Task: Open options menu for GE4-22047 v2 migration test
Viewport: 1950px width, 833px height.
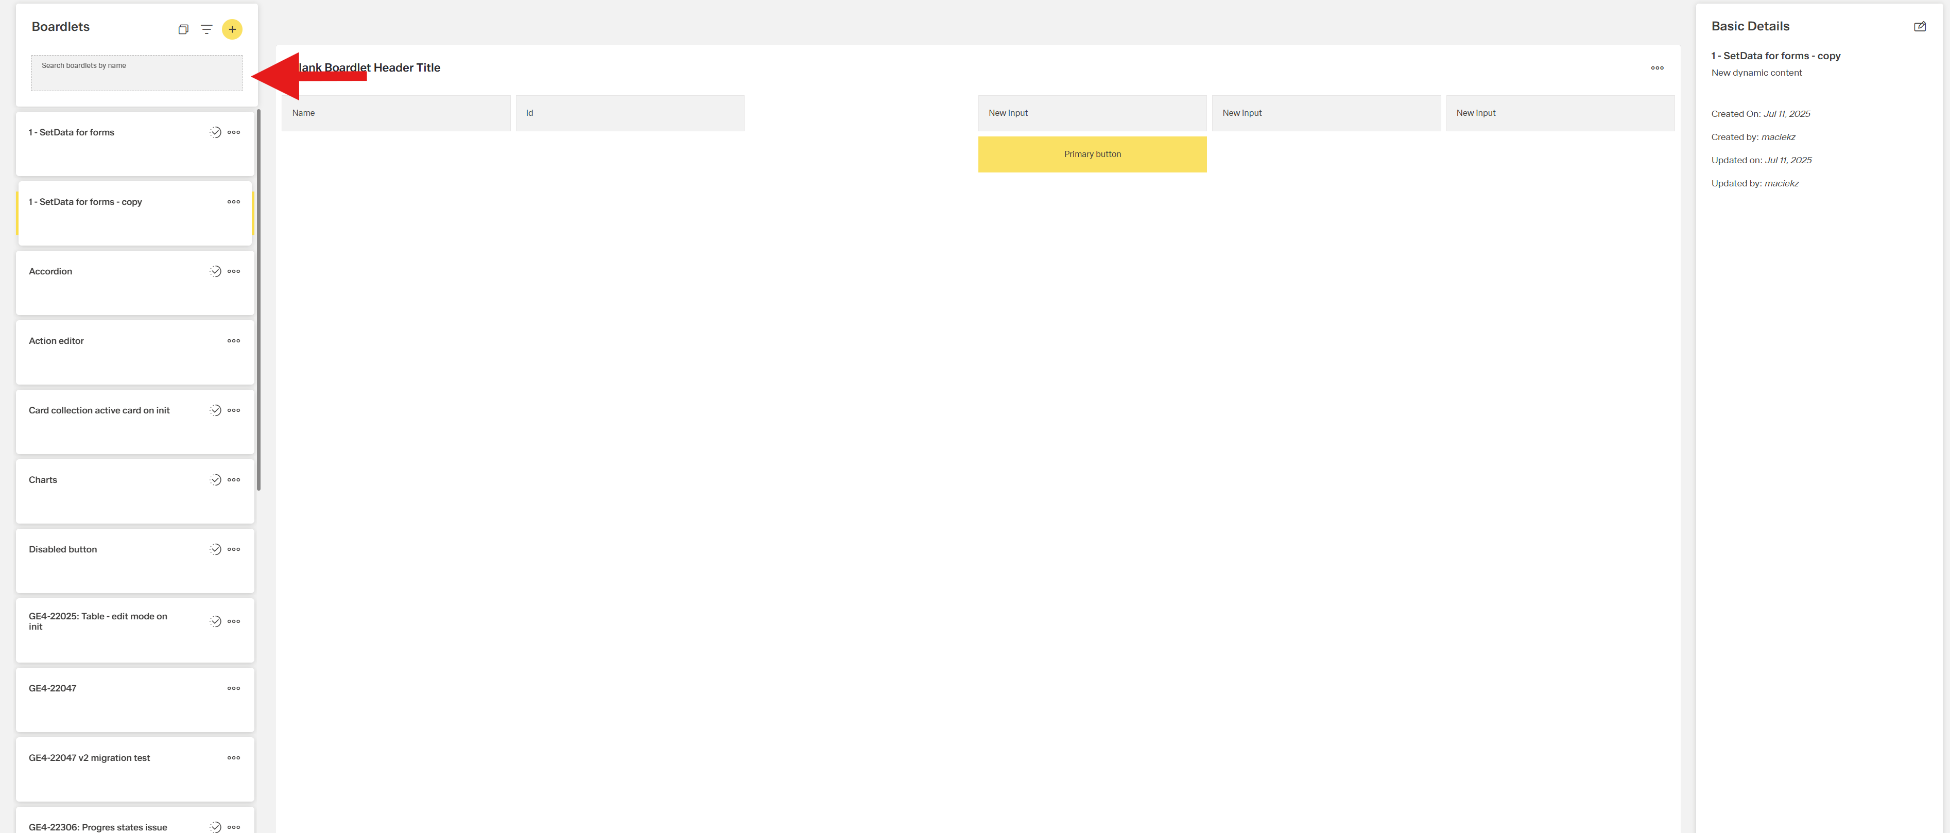Action: [233, 757]
